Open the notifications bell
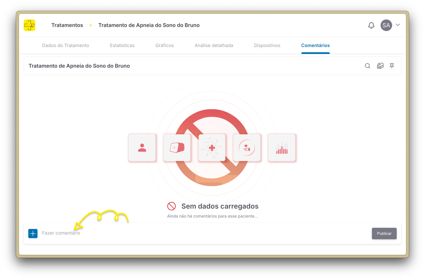The height and width of the screenshot is (279, 425). pos(371,25)
